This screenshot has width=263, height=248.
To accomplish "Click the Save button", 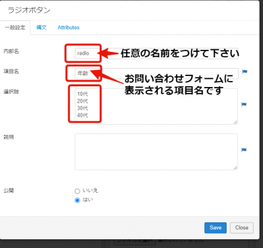I will (215, 228).
